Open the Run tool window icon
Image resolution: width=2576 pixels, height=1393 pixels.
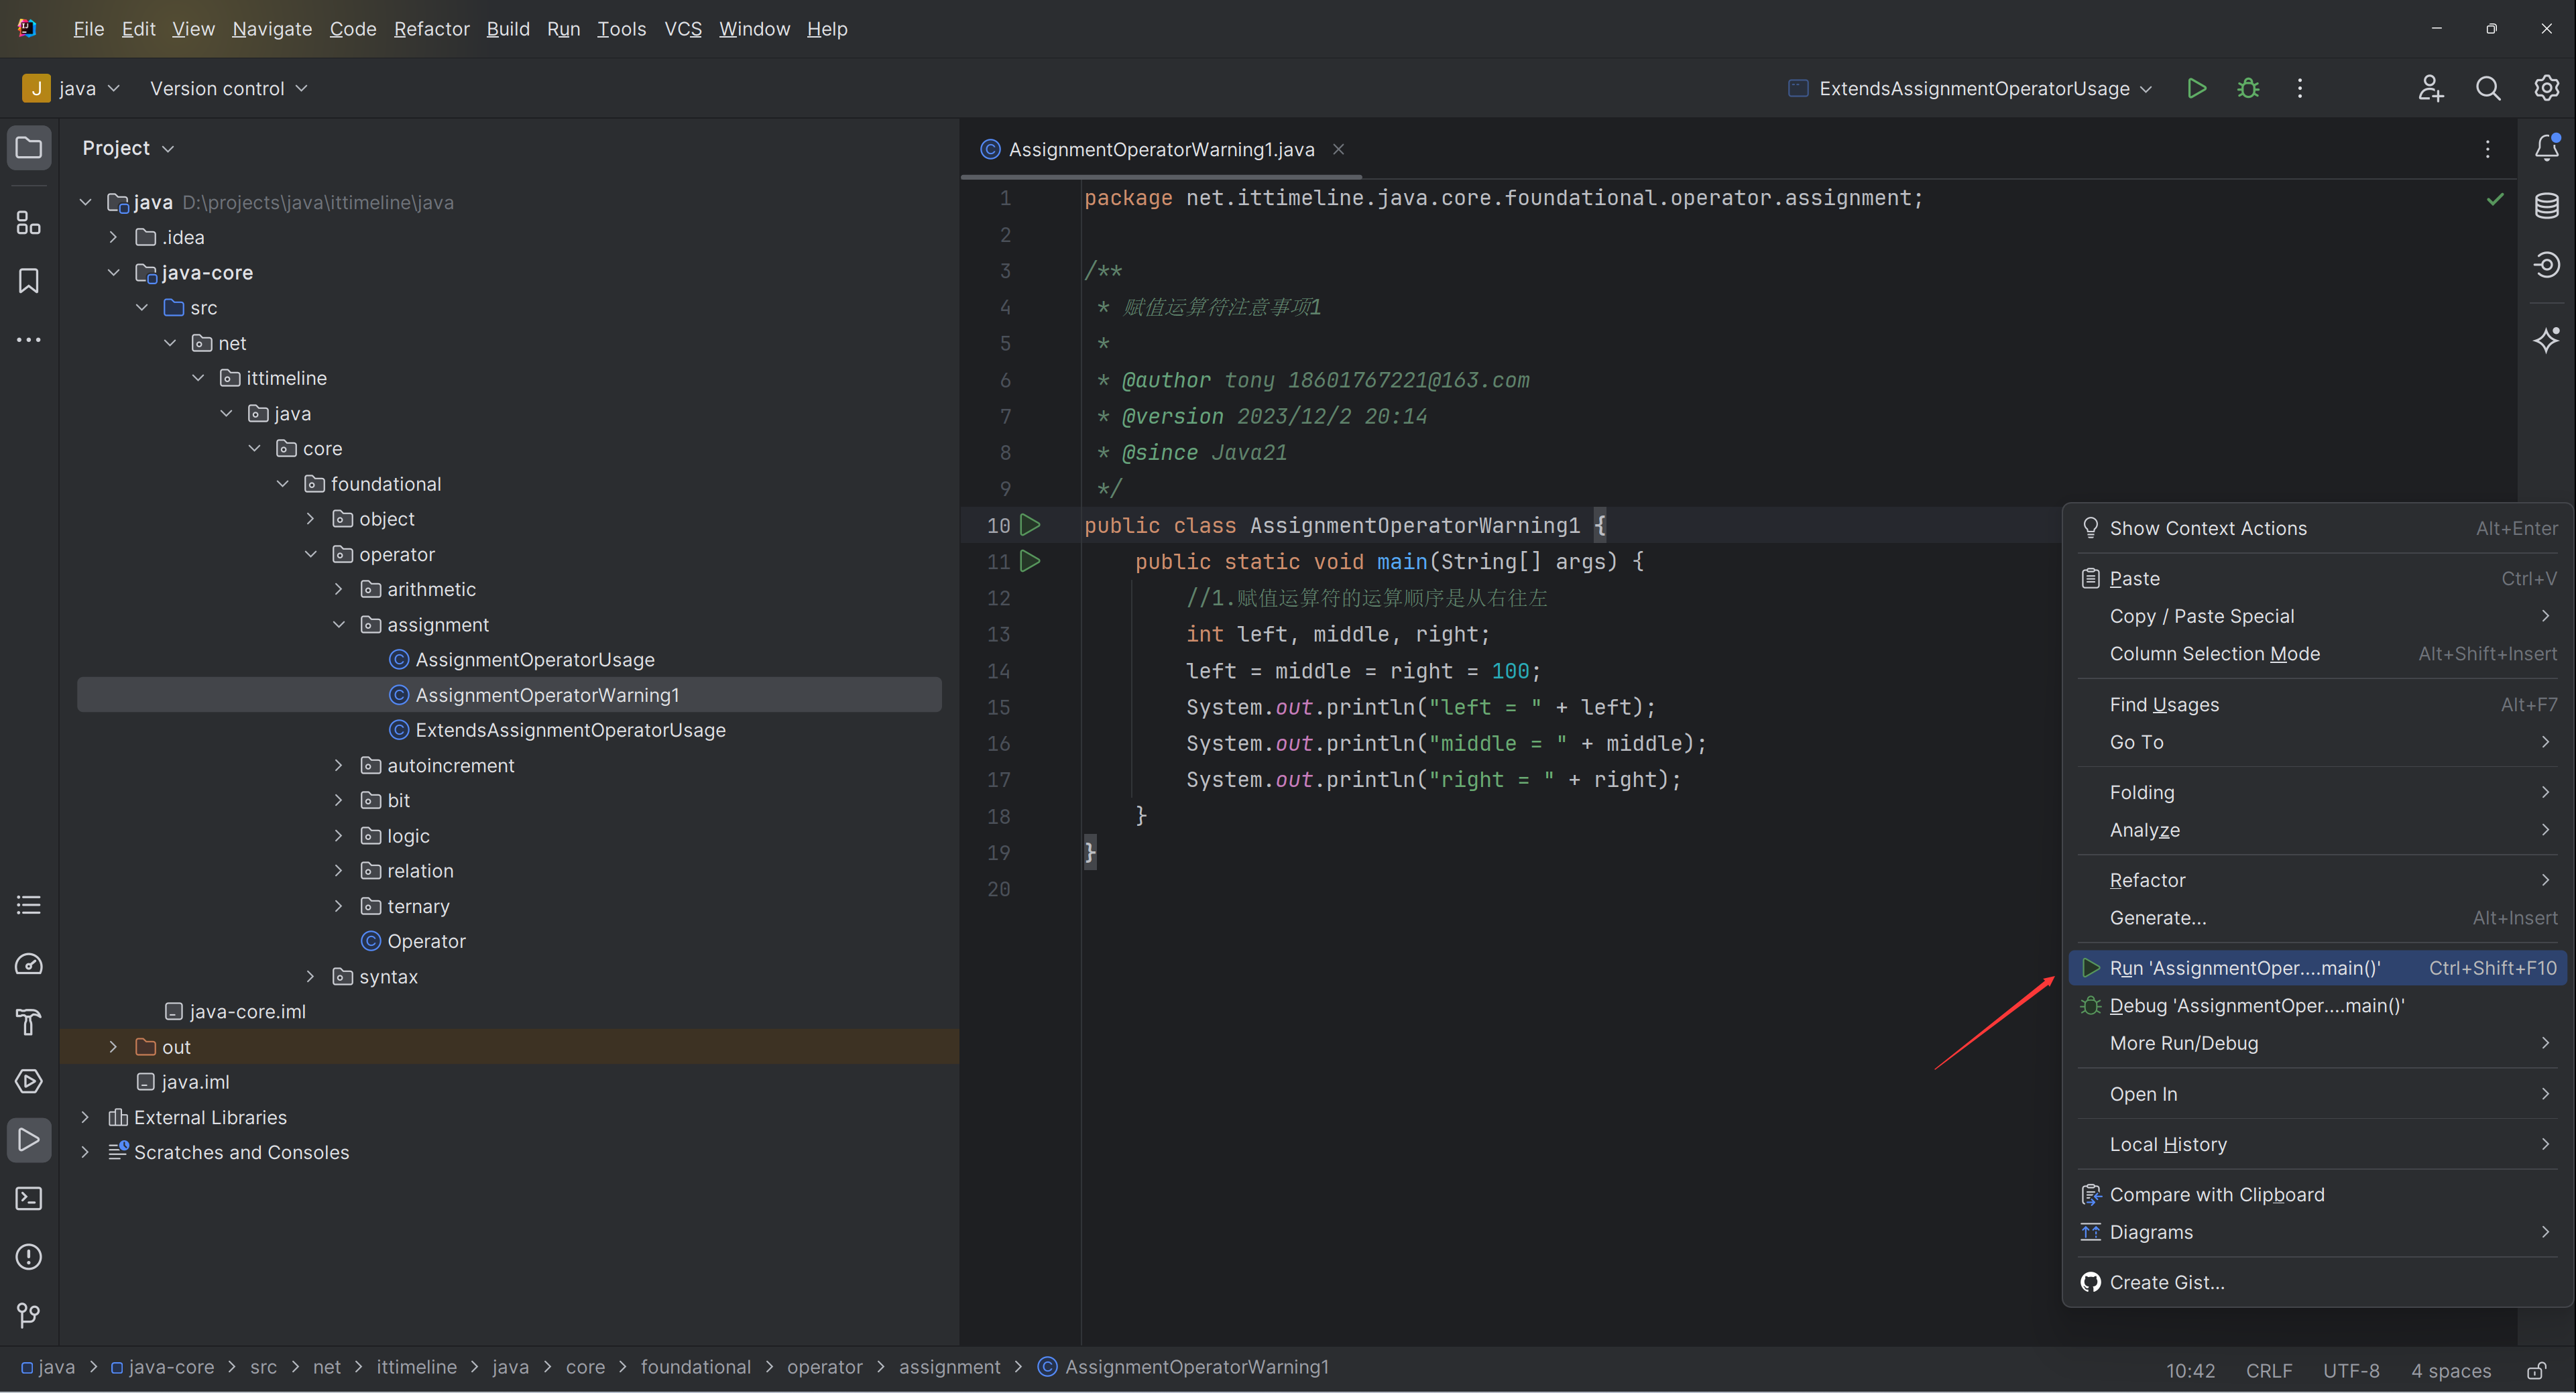point(29,1140)
